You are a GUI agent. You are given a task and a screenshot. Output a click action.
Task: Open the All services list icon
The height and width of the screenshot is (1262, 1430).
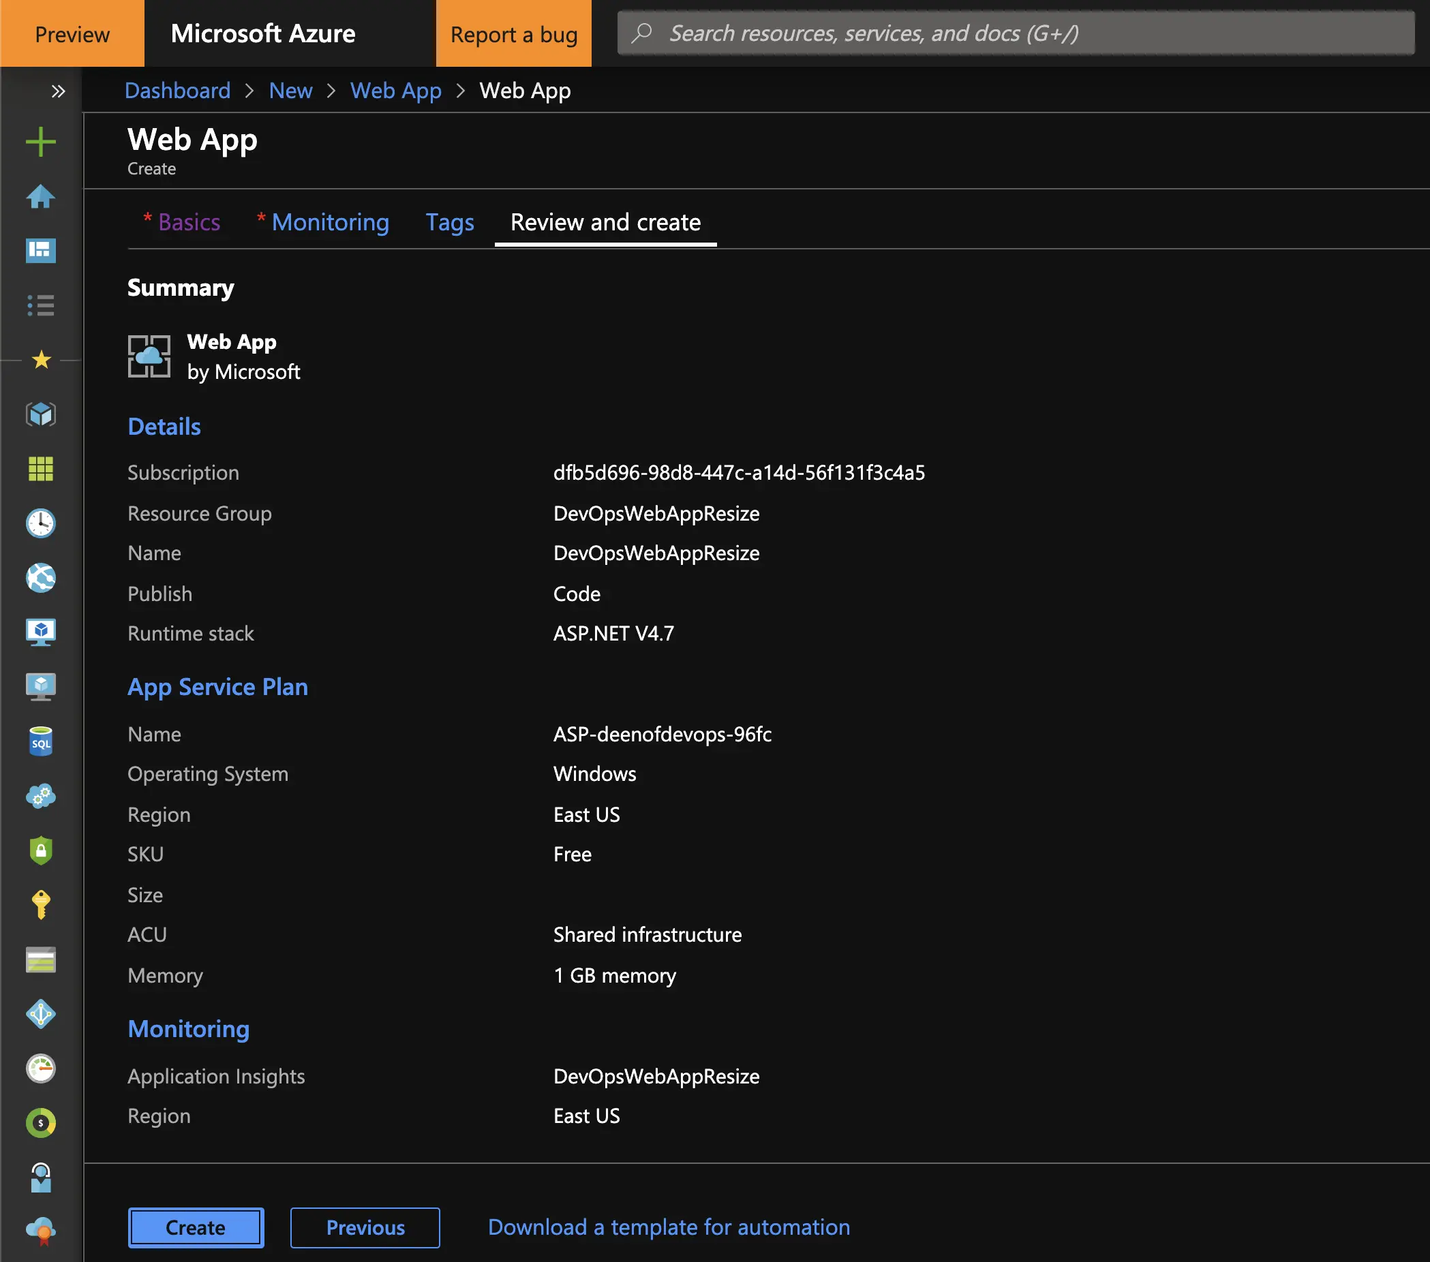pyautogui.click(x=41, y=305)
